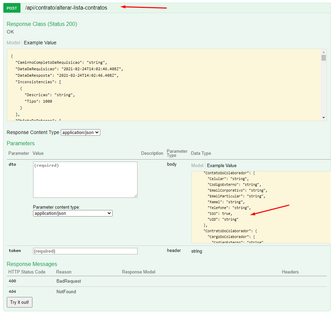Switch to Model tab under Response Class
This screenshot has height=313, width=331.
coord(13,43)
